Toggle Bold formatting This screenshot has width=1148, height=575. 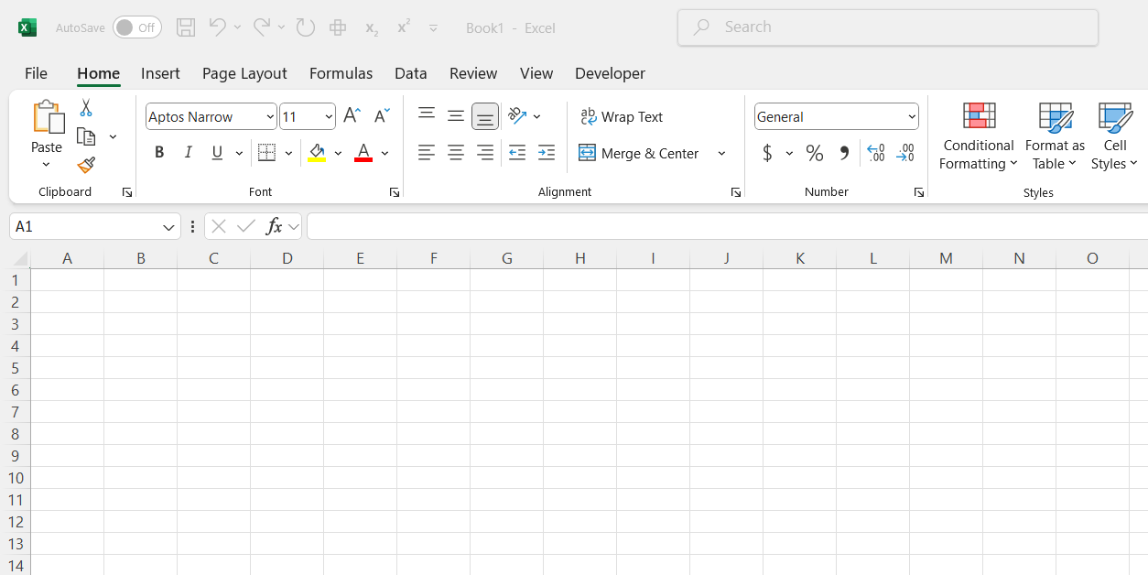[159, 153]
